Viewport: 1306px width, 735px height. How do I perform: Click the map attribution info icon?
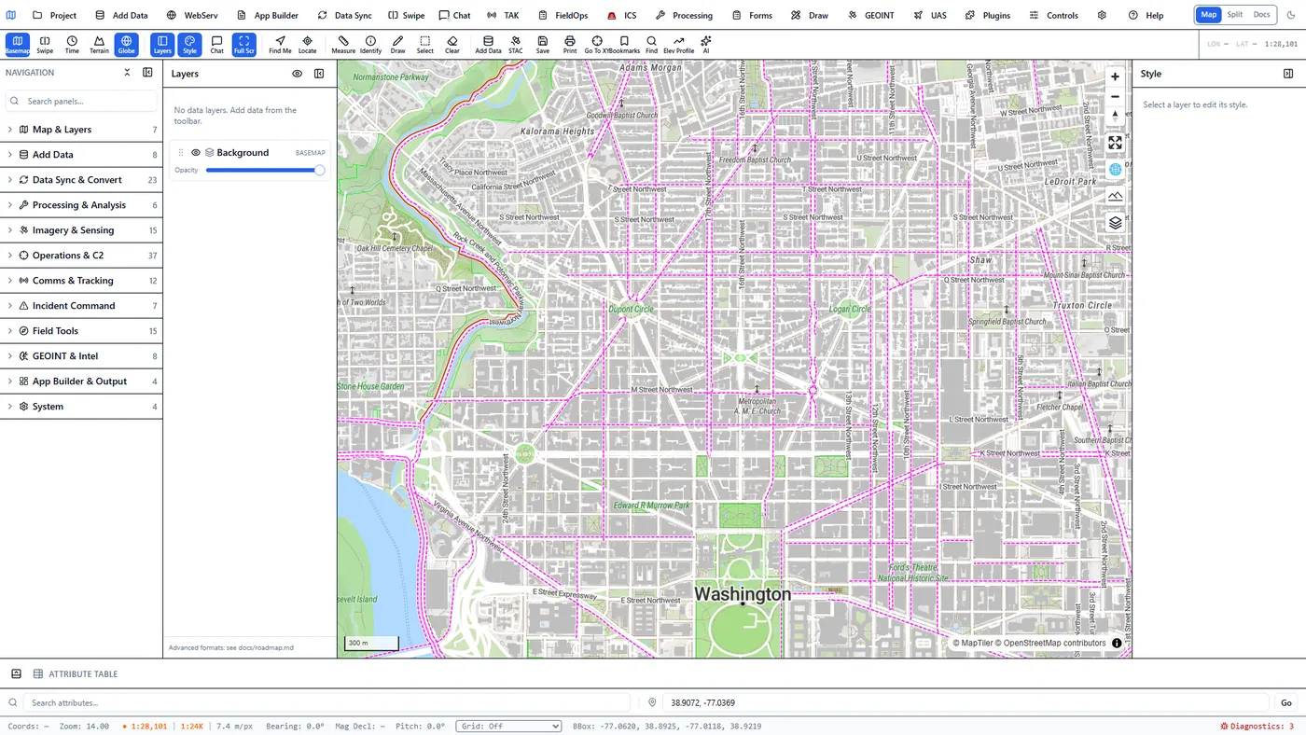click(x=1117, y=643)
